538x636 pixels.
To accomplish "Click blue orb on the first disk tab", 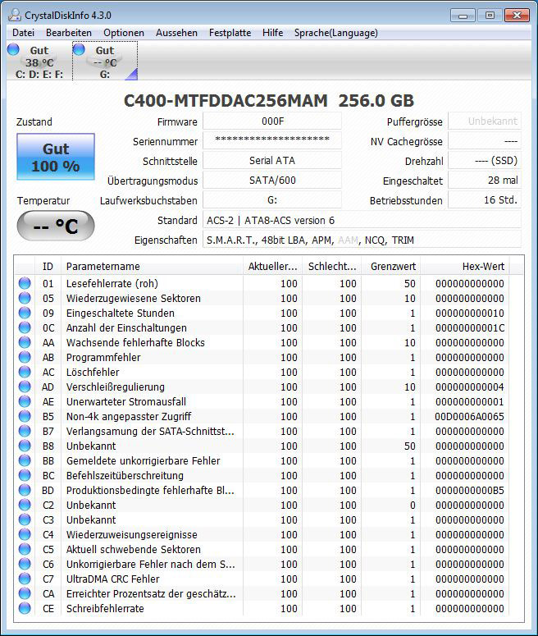I will pyautogui.click(x=13, y=49).
